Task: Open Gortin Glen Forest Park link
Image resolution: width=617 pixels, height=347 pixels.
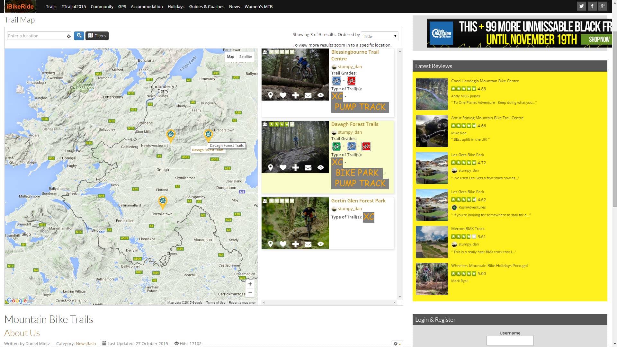Action: pyautogui.click(x=358, y=201)
